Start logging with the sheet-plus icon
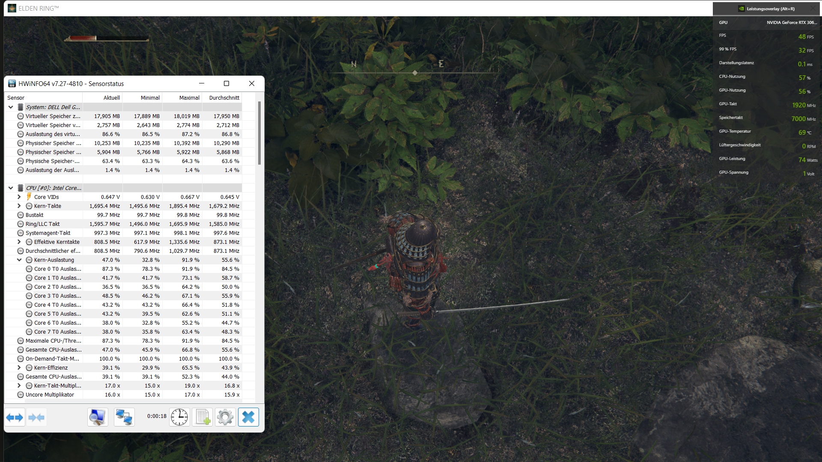 202,417
